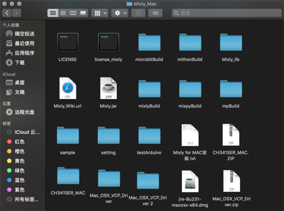Select the Mixly_lib folder
Screen dimensions: 284x211
click(x=231, y=42)
